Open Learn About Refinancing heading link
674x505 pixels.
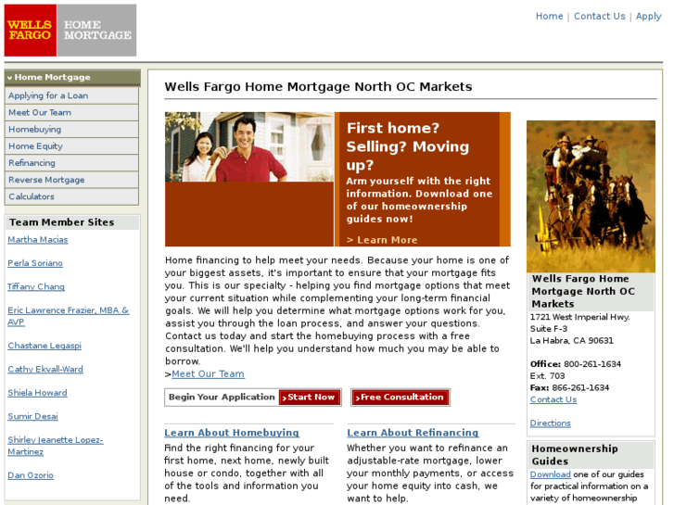413,433
